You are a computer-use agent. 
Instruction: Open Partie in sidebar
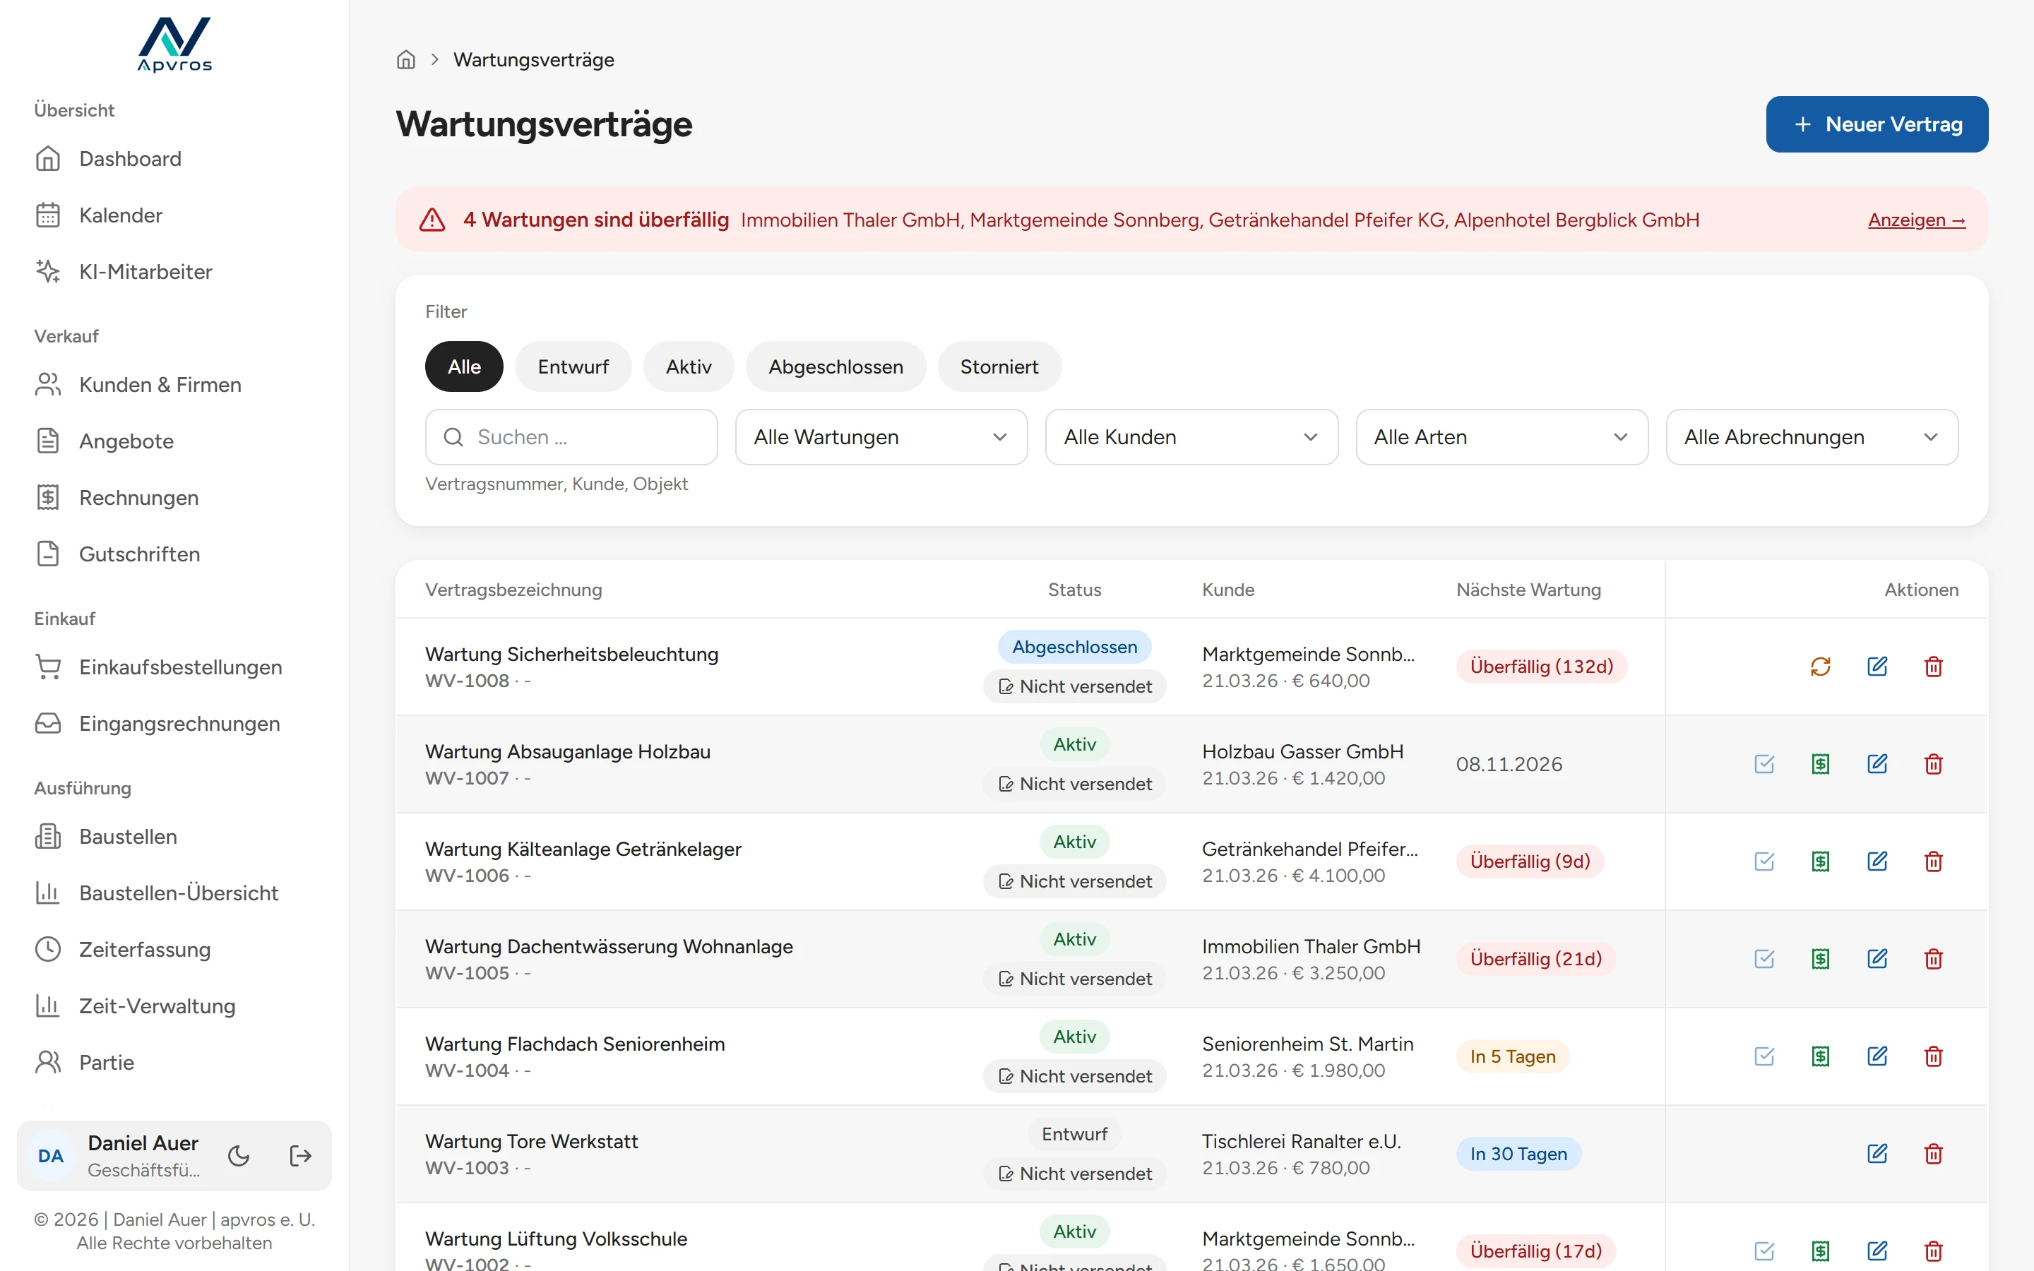point(175,1063)
